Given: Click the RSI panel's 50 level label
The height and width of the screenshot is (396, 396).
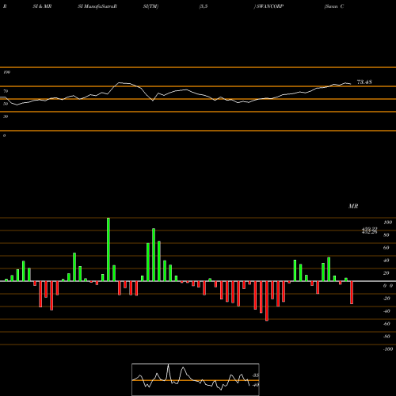Looking at the screenshot, I should pos(6,104).
